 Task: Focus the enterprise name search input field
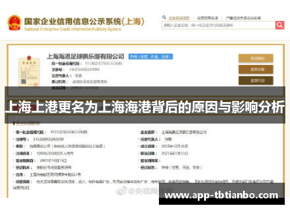point(219,25)
